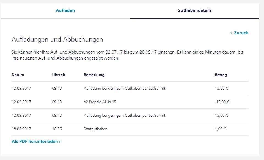The height and width of the screenshot is (160, 264).
Task: Select the o2 Prepaid All-in 15 entry
Action: [100, 102]
